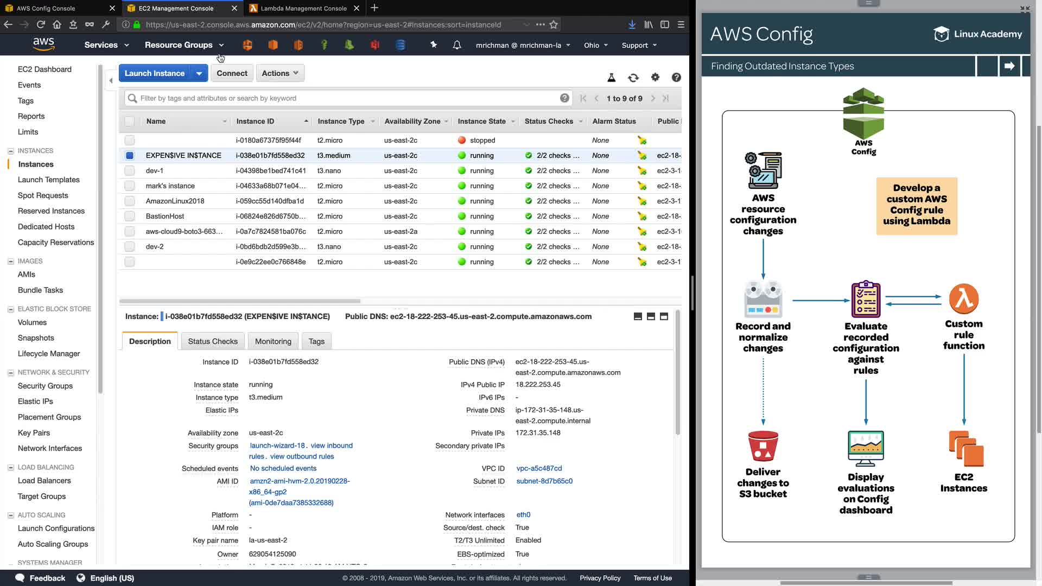The width and height of the screenshot is (1042, 586).
Task: Expand the Ohio region dropdown
Action: pyautogui.click(x=596, y=46)
